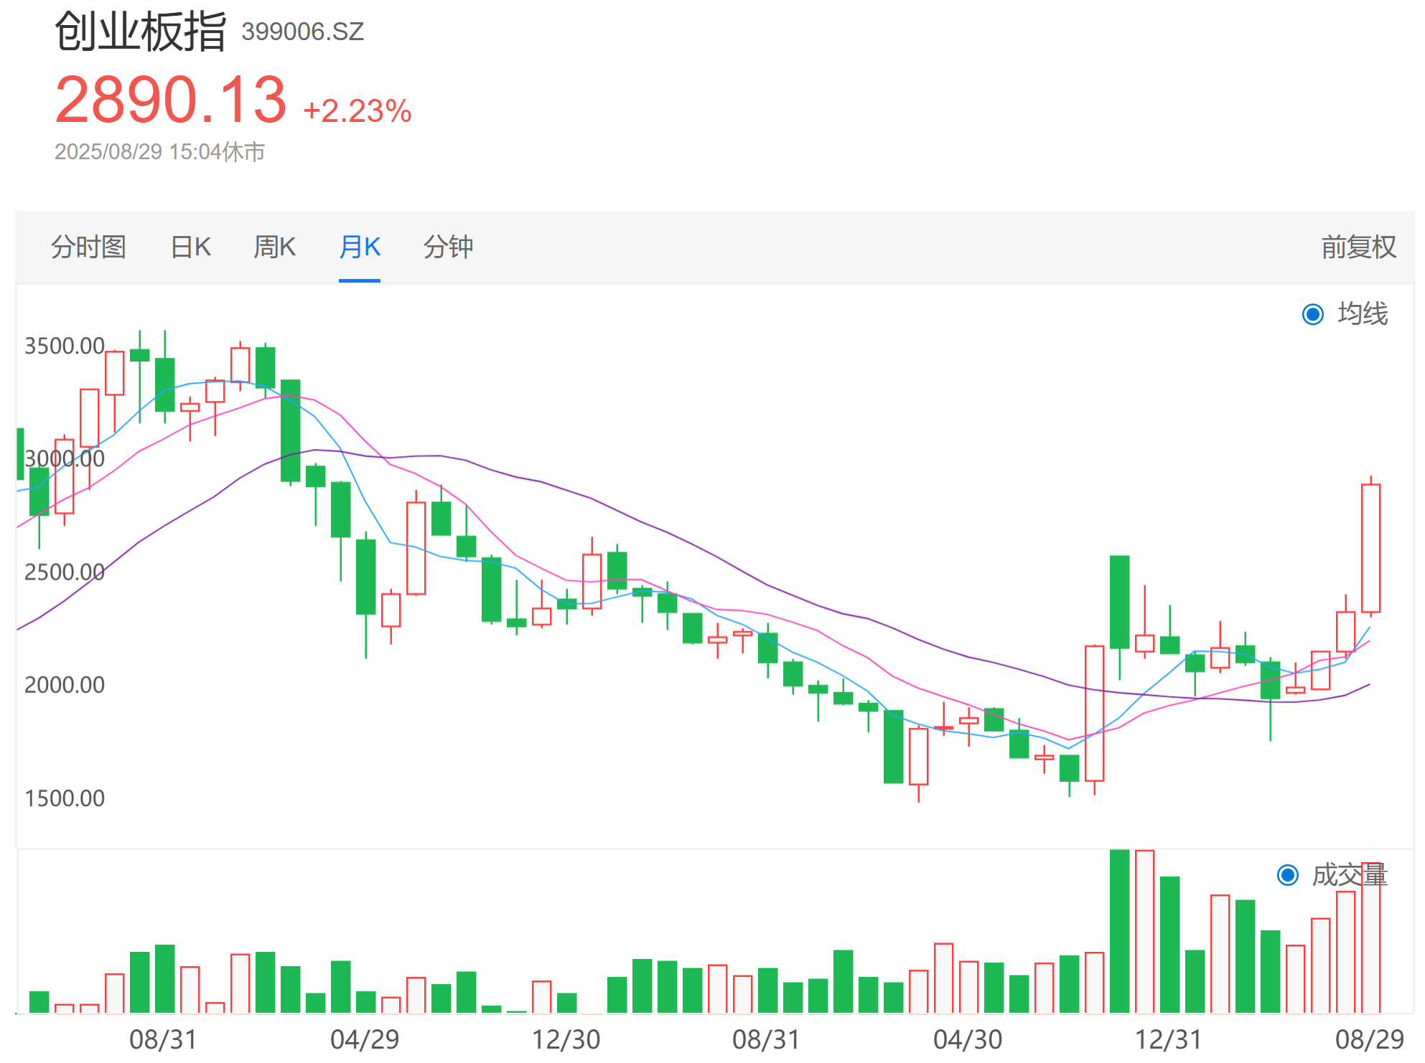The width and height of the screenshot is (1425, 1063).
Task: Click the +2.23% change value
Action: 358,111
